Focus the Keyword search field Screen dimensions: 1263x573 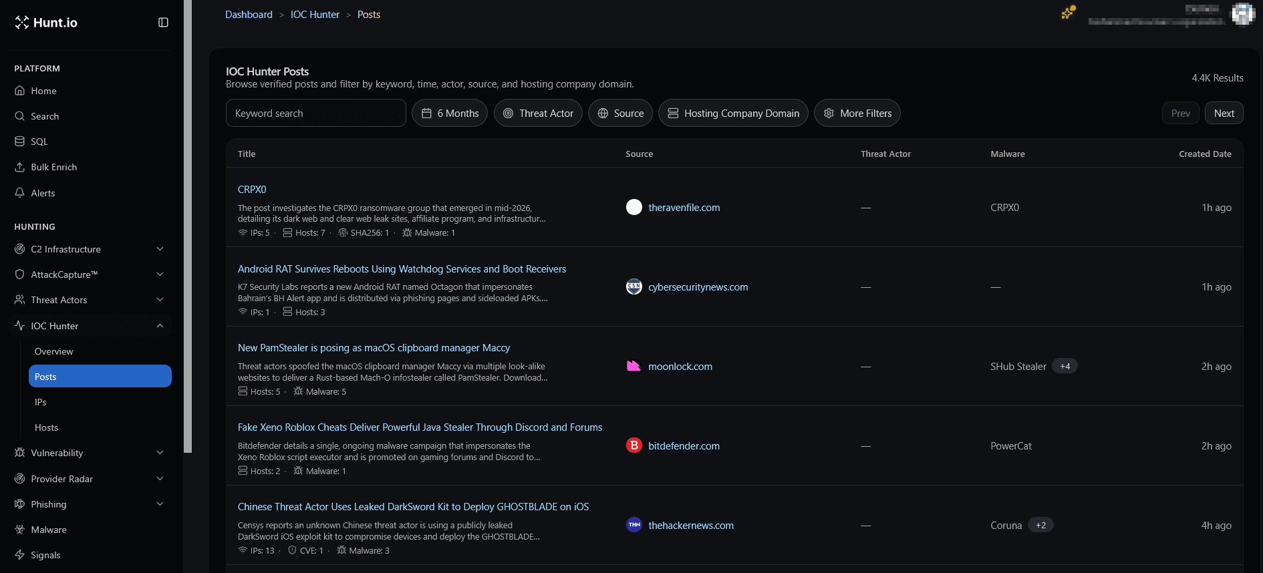pos(316,113)
